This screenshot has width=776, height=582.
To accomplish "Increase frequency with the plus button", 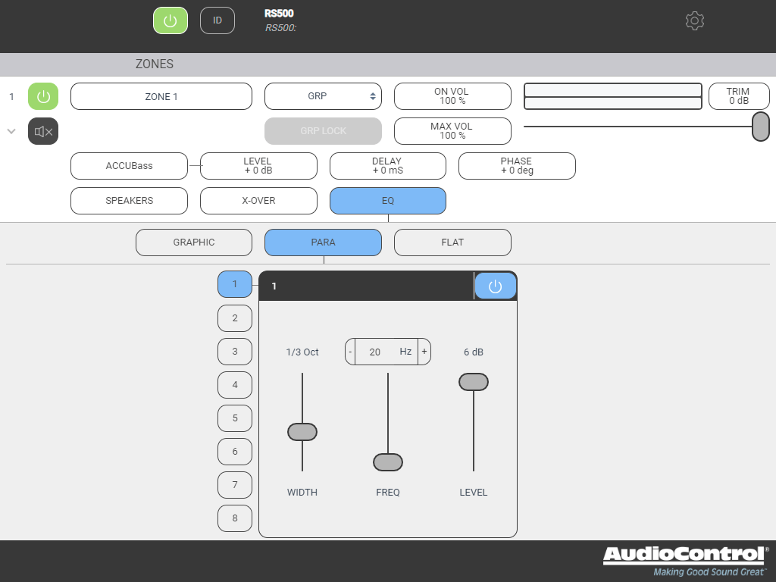I will [x=424, y=352].
